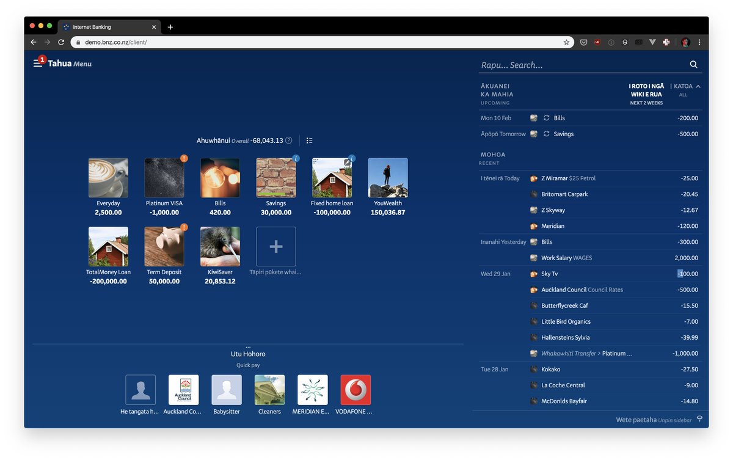Click the Pocket extension icon

pos(584,42)
